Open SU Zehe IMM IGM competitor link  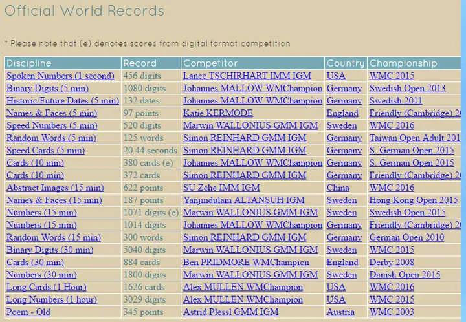(x=221, y=188)
